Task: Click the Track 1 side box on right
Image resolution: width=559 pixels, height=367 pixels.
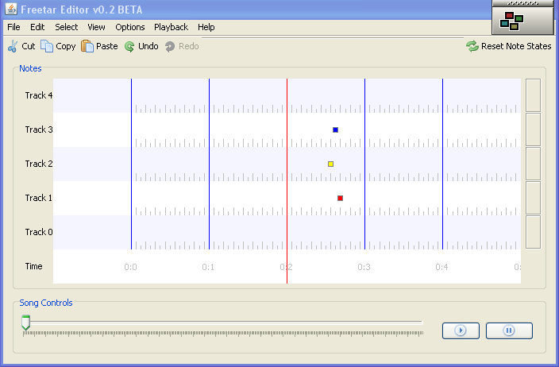Action: tap(534, 198)
